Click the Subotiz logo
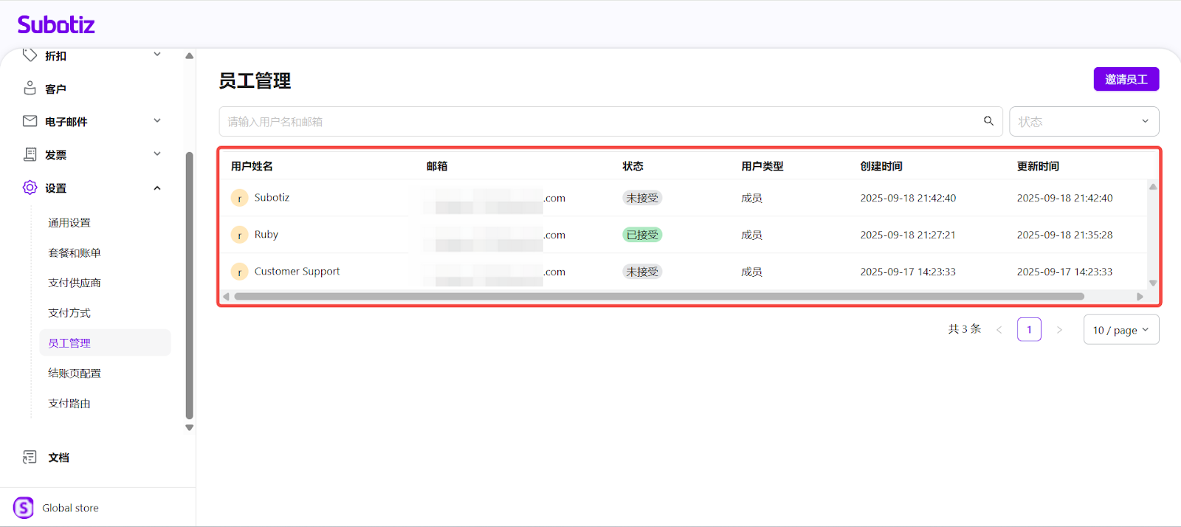 [x=56, y=25]
